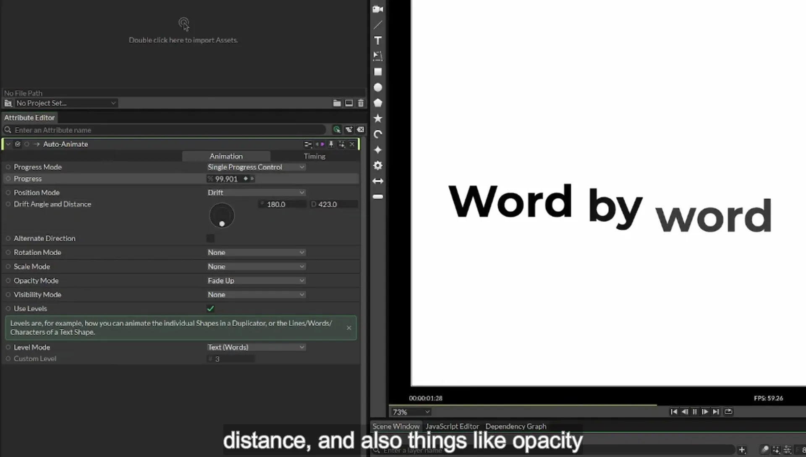The height and width of the screenshot is (457, 806).
Task: Open the Level Mode dropdown
Action: (256, 347)
